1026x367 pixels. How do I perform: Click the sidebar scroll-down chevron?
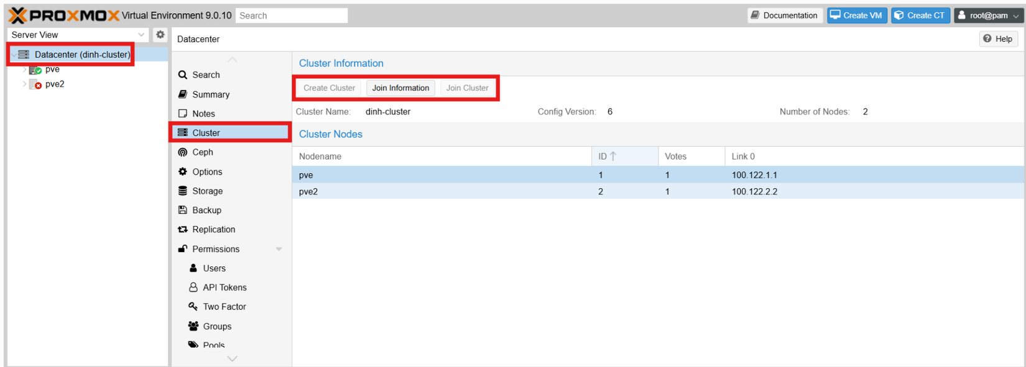(232, 359)
